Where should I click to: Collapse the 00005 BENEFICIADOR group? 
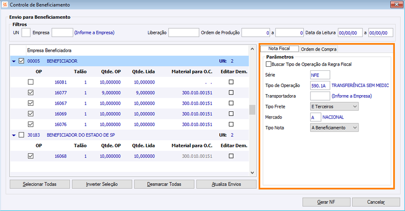pos(14,61)
